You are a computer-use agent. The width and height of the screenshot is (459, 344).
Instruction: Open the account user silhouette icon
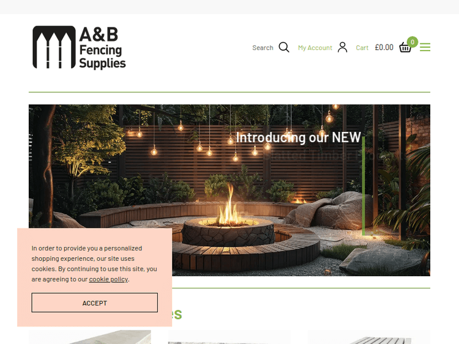[342, 47]
